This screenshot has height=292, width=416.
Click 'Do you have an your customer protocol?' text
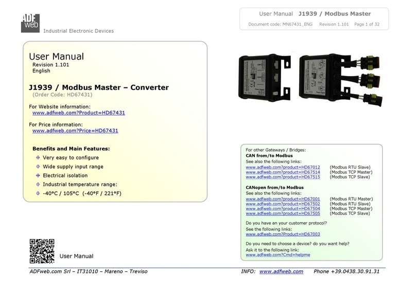point(286,223)
